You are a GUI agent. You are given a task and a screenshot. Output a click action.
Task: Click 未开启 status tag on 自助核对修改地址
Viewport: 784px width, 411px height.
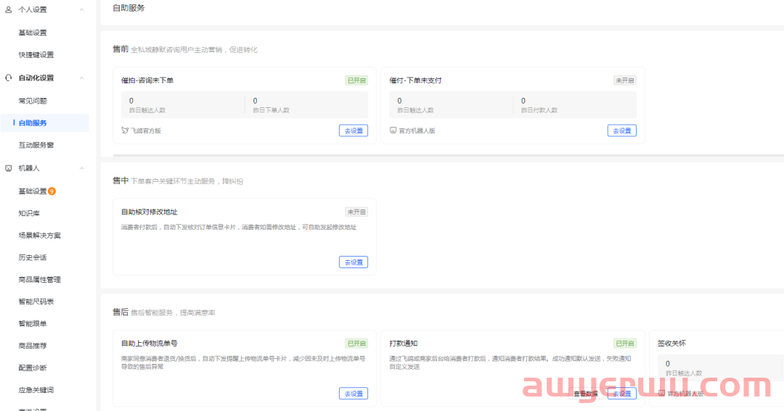click(356, 212)
